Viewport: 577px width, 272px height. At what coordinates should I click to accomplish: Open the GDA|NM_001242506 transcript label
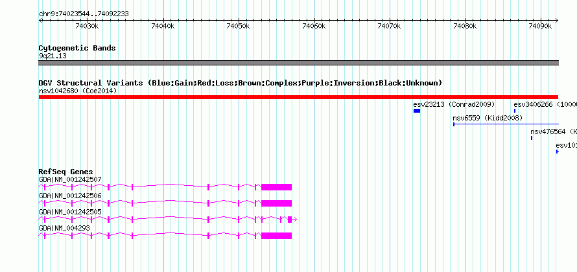click(x=70, y=196)
